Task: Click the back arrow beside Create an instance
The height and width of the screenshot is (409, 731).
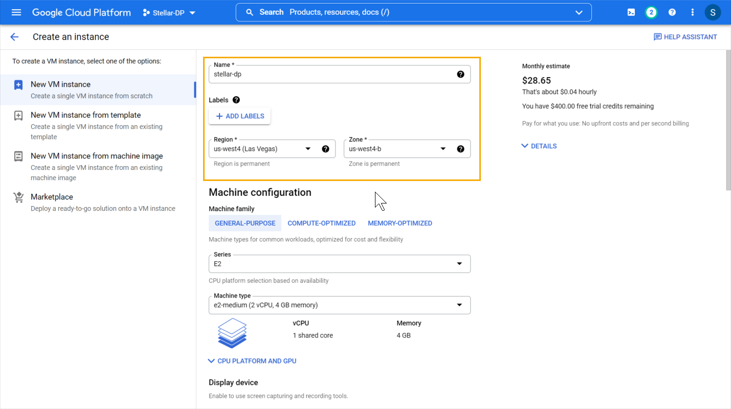Action: tap(14, 37)
